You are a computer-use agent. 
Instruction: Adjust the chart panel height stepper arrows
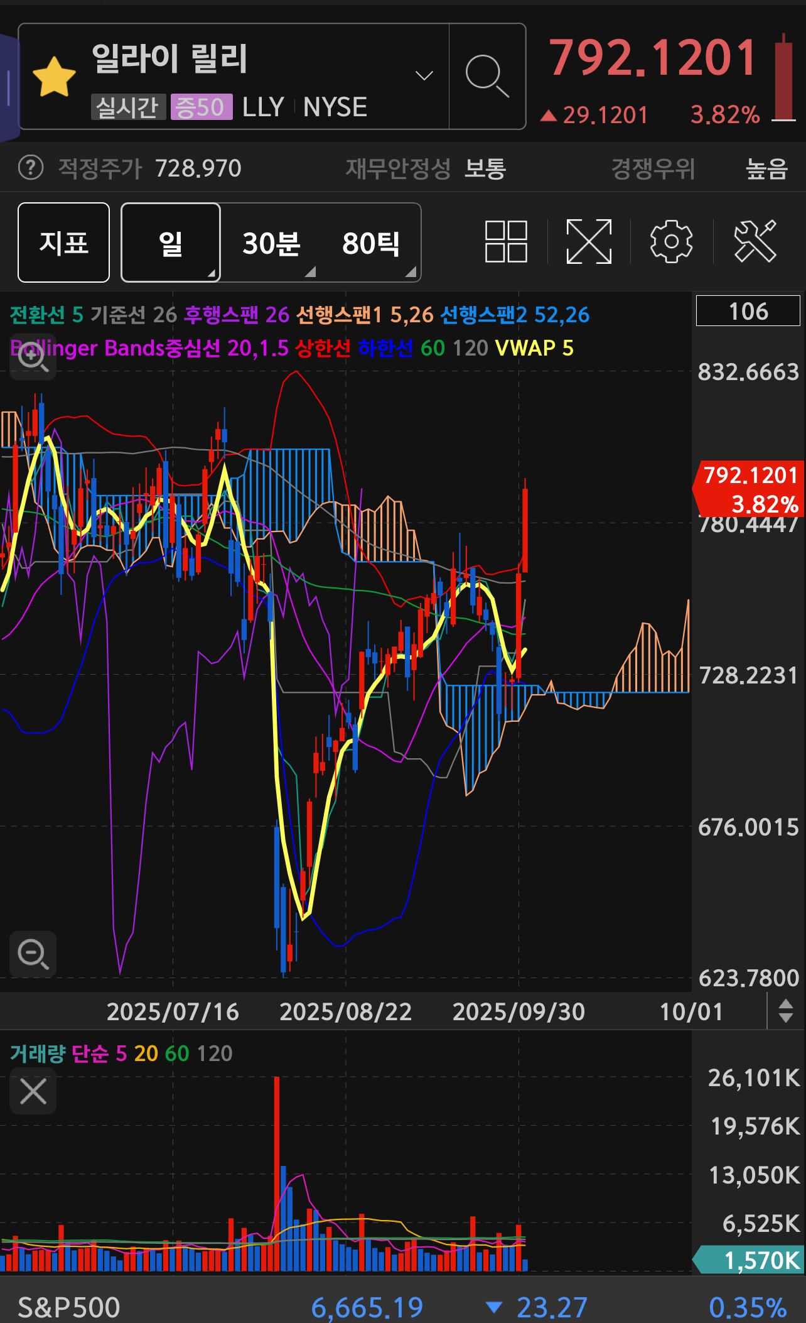786,1011
